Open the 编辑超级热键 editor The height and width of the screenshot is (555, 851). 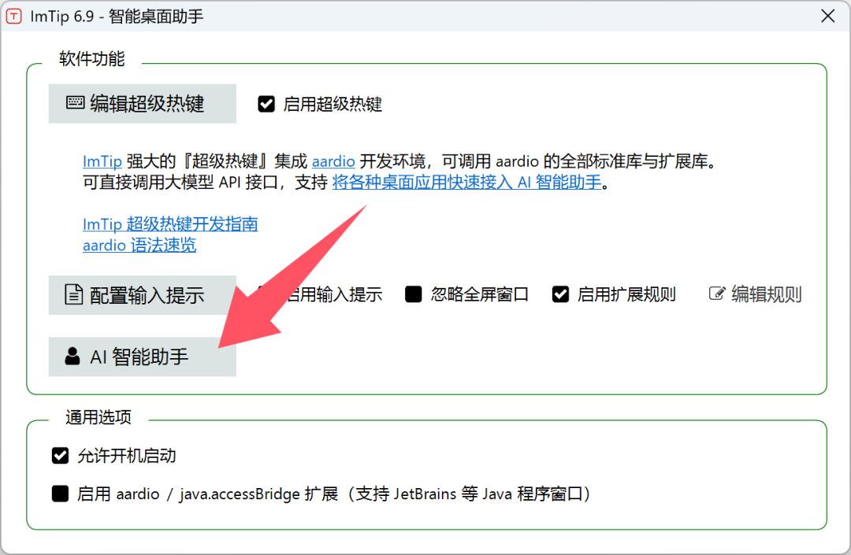[x=142, y=103]
